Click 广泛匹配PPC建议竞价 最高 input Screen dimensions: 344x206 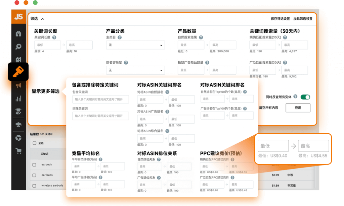[x=241, y=185]
